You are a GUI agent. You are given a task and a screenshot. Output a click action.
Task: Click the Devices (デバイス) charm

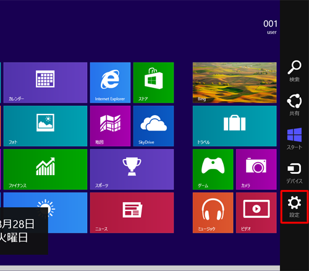tap(294, 173)
